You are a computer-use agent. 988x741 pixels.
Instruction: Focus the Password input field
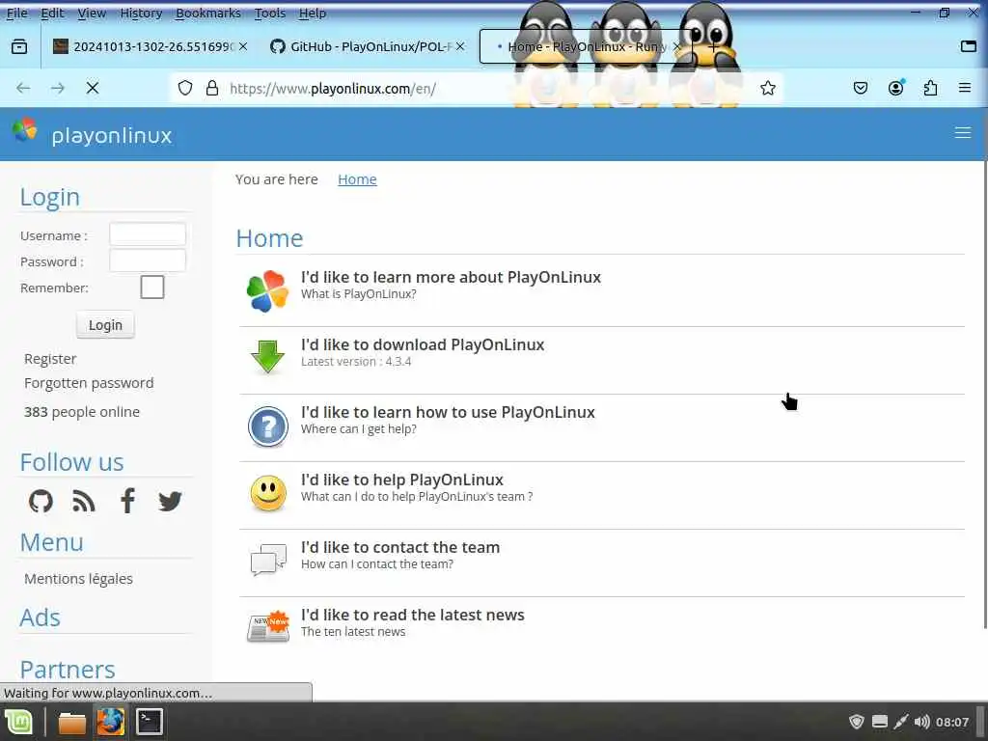point(148,261)
